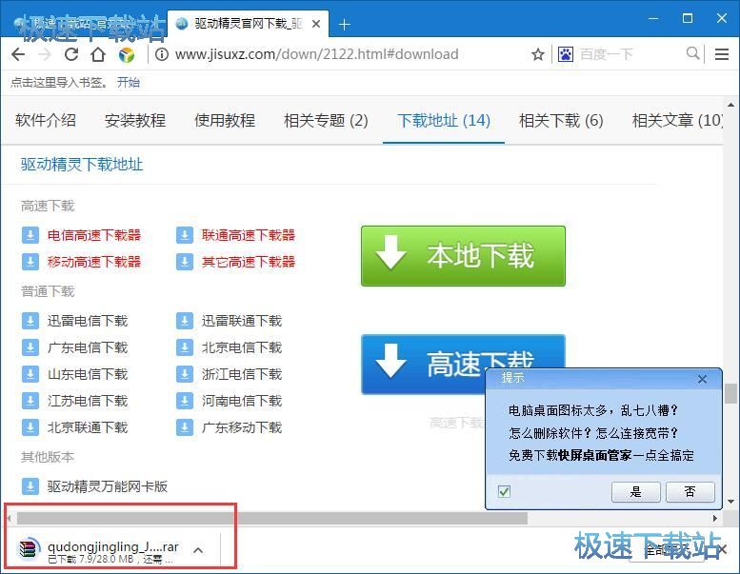Click download icon beside 江苏电信下载
Image resolution: width=740 pixels, height=574 pixels.
pyautogui.click(x=30, y=401)
